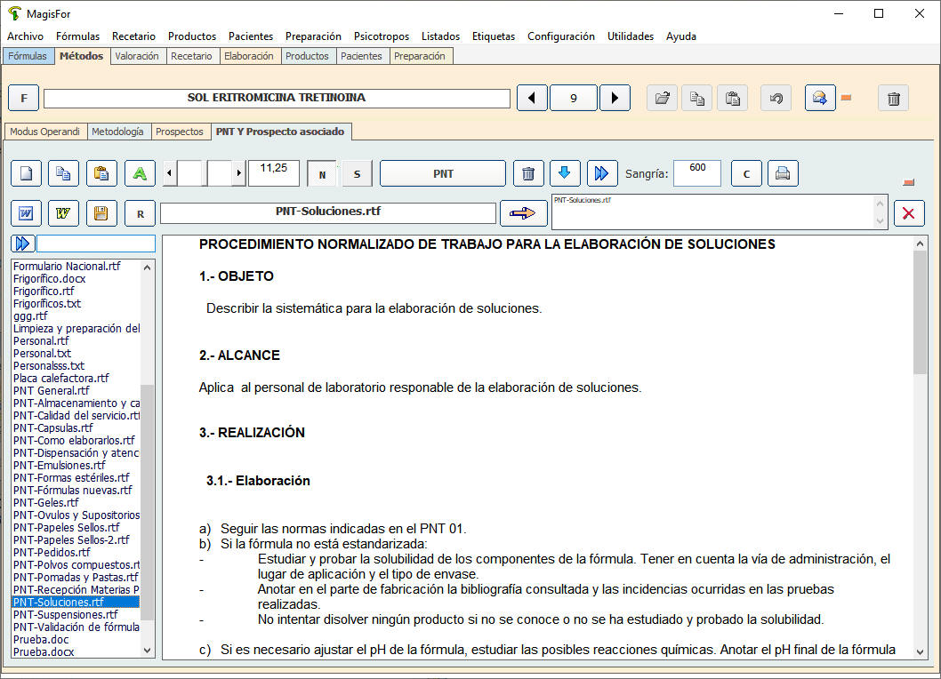Click document view scrollbar down arrow
The width and height of the screenshot is (941, 679).
click(x=920, y=652)
